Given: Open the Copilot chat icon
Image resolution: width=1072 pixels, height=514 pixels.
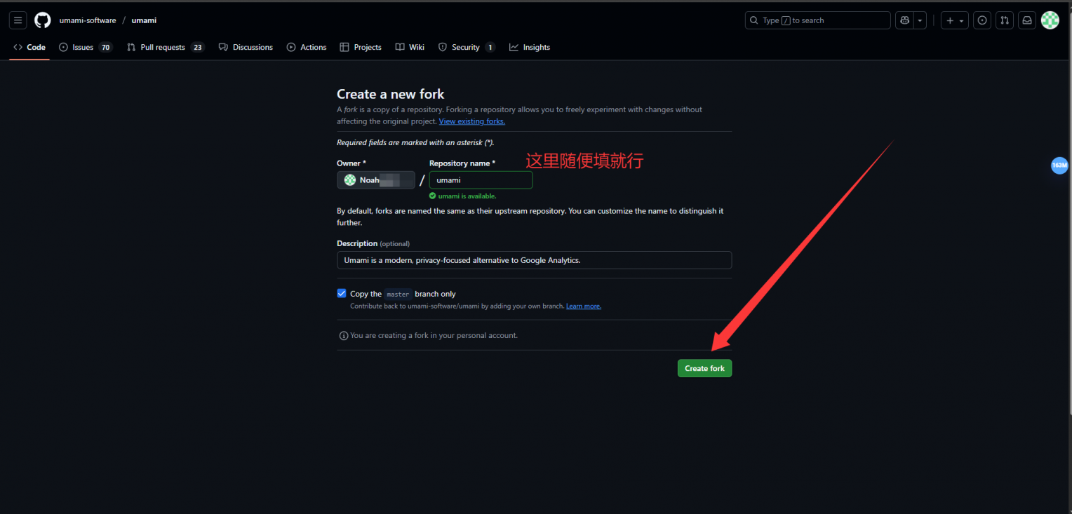Looking at the screenshot, I should click(x=905, y=20).
